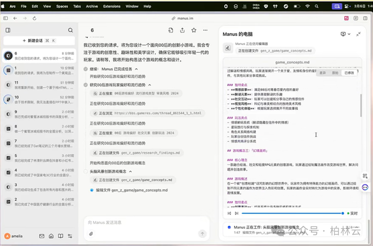Image resolution: width=373 pixels, height=246 pixels.
Task: Click the editor pane scrollbar
Action: (361, 105)
